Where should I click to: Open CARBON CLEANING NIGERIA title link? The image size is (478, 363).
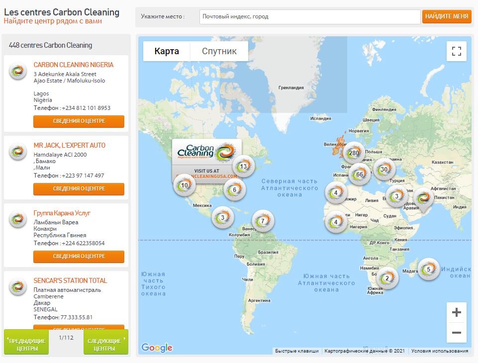click(74, 65)
